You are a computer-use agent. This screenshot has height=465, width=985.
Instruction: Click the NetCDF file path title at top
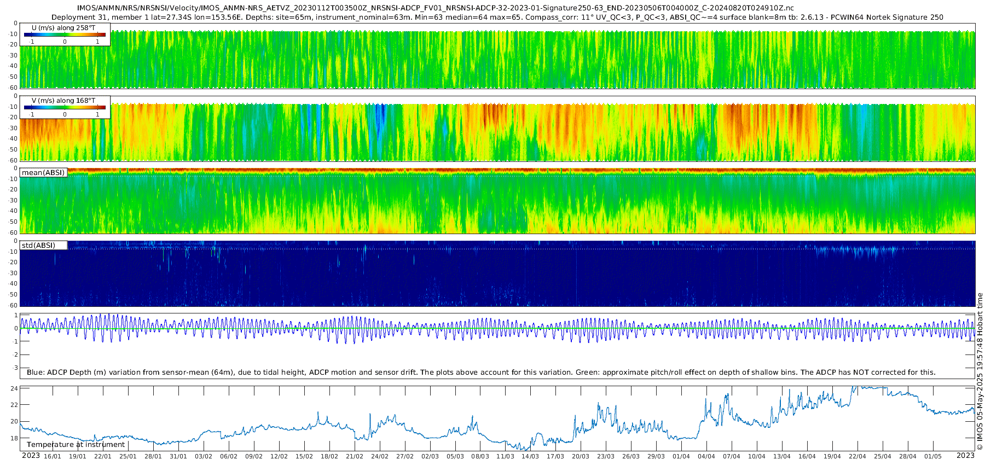pyautogui.click(x=435, y=8)
